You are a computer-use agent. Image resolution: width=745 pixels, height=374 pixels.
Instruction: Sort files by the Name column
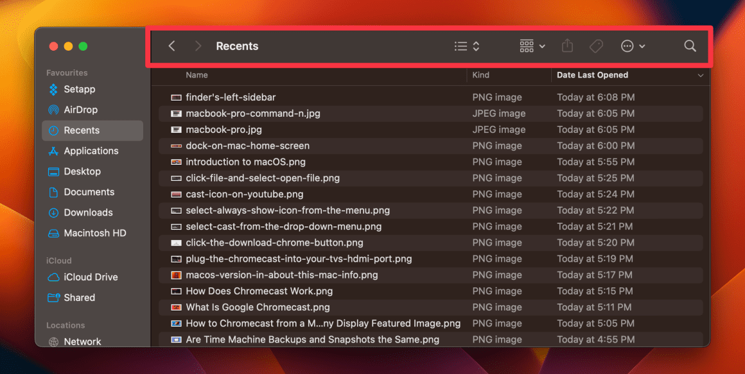point(197,75)
